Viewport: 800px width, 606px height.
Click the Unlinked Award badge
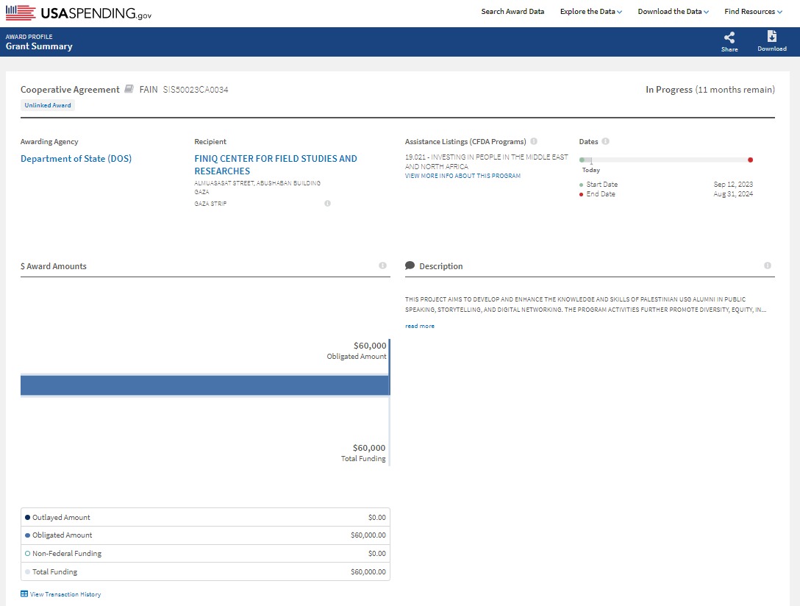tap(48, 105)
